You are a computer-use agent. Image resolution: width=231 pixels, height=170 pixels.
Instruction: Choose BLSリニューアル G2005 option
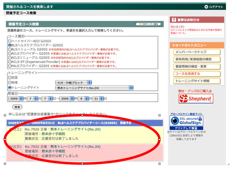point(10,49)
